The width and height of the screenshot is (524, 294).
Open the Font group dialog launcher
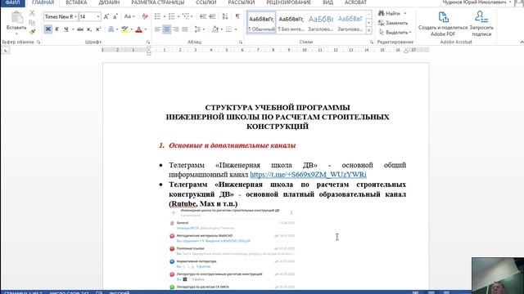147,42
